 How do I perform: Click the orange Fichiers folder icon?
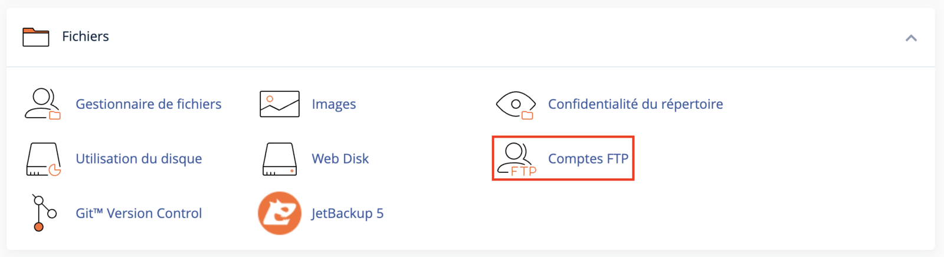tap(36, 37)
